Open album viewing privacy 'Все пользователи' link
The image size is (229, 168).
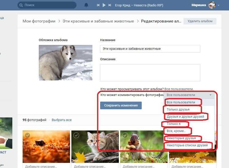[x=179, y=89]
